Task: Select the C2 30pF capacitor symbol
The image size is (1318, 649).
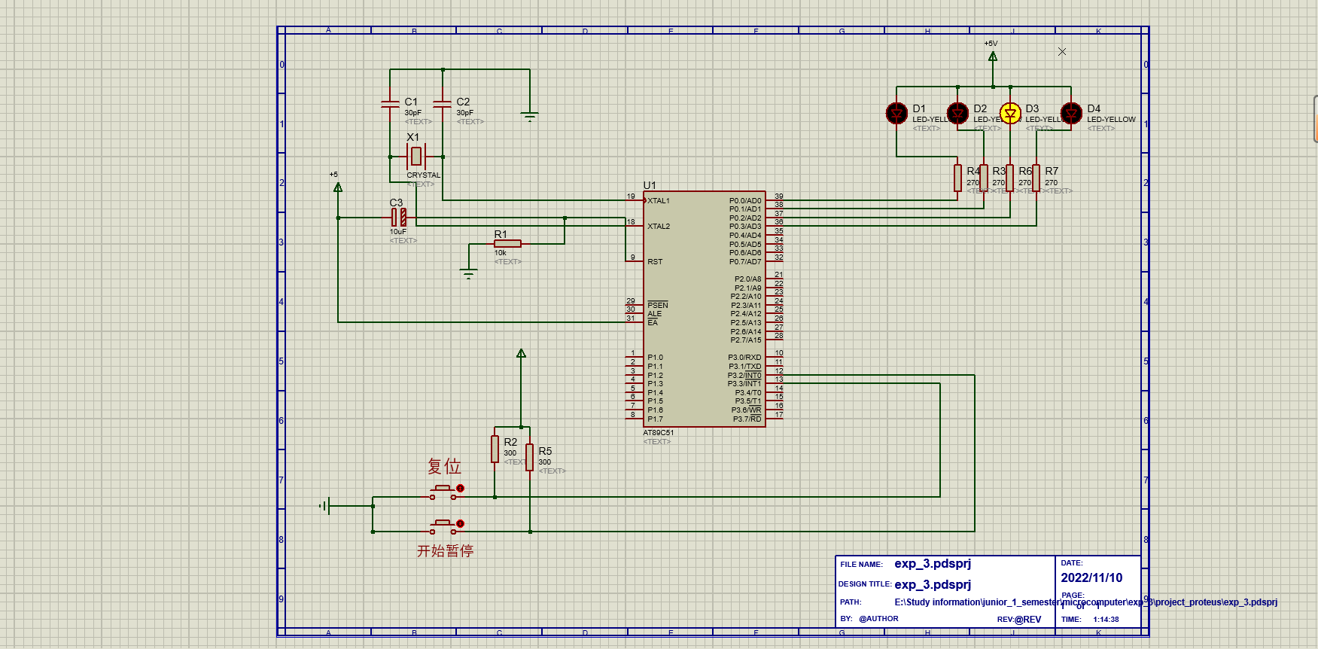Action: (x=443, y=104)
